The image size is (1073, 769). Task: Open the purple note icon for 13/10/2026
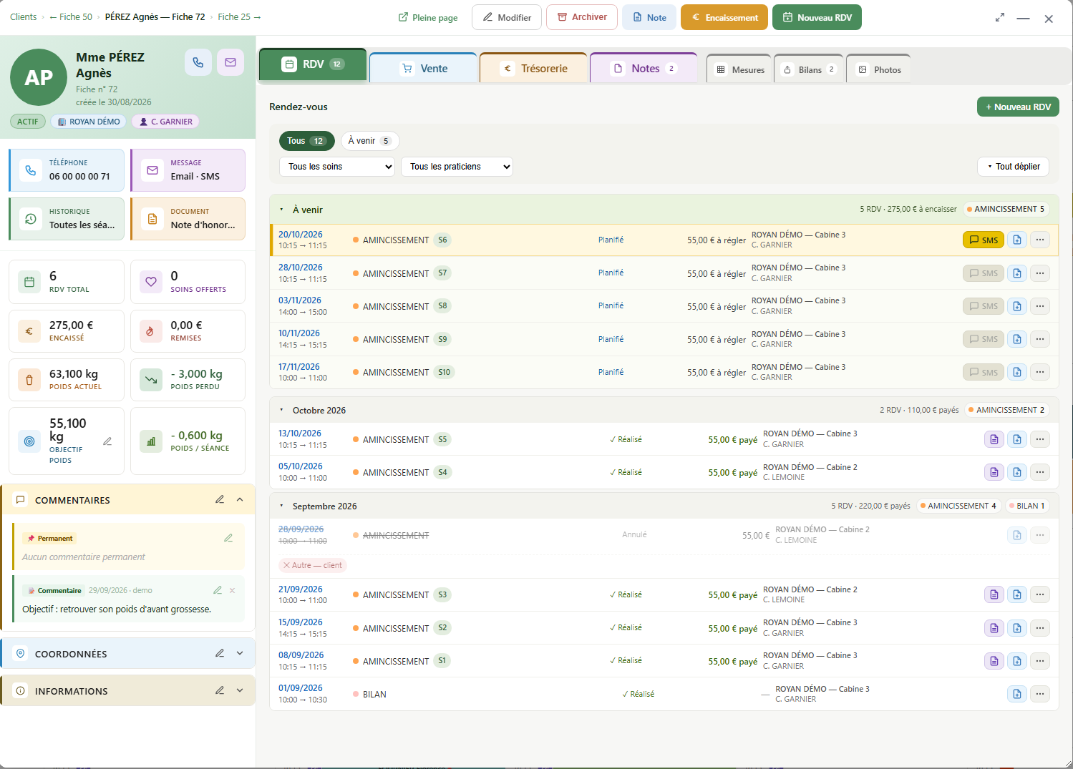(994, 439)
